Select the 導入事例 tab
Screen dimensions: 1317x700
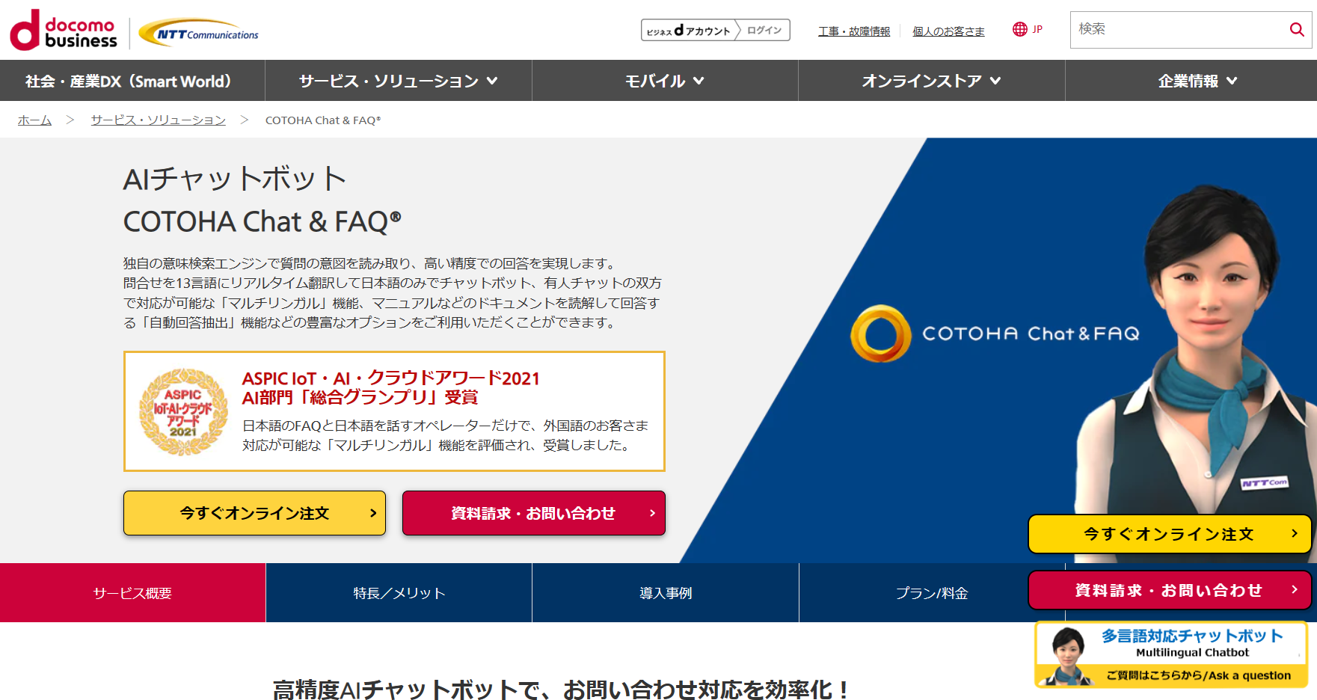[x=665, y=593]
